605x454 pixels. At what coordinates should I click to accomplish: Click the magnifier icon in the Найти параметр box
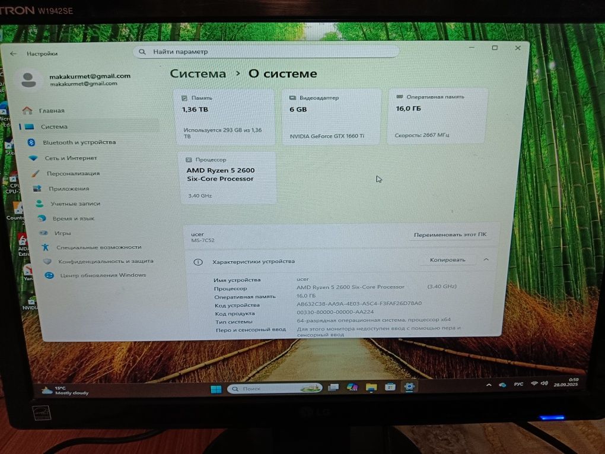pos(142,52)
